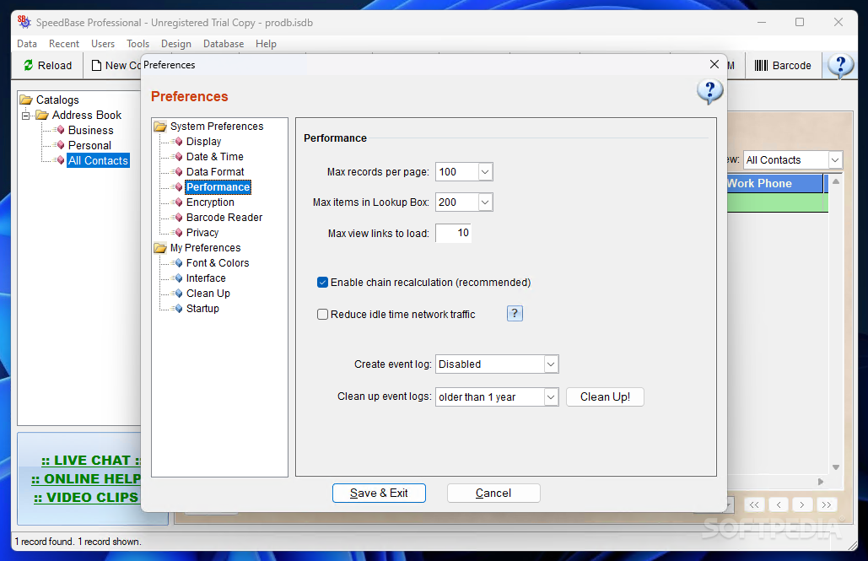Open the Help menu
The image size is (868, 561).
[266, 44]
